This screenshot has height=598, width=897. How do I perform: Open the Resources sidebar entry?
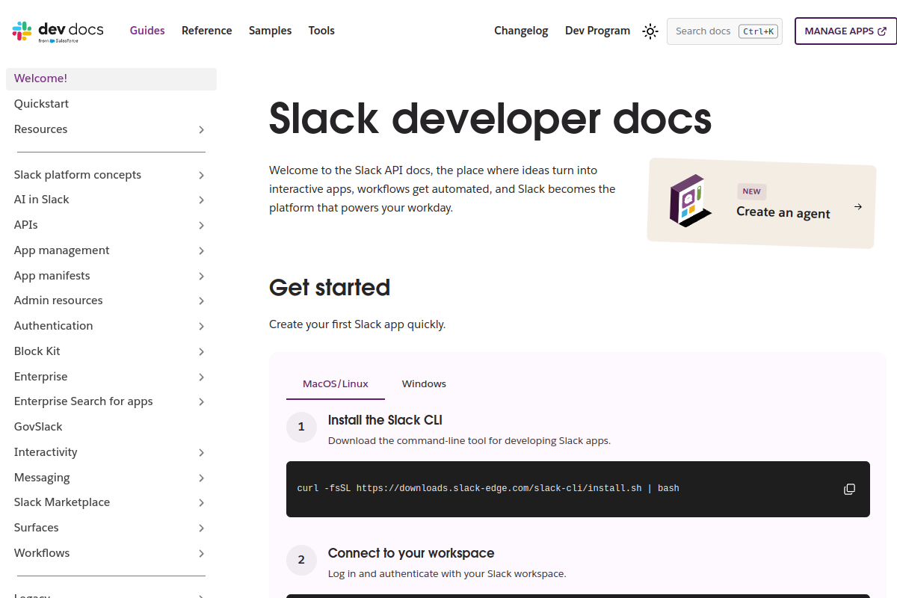point(40,129)
